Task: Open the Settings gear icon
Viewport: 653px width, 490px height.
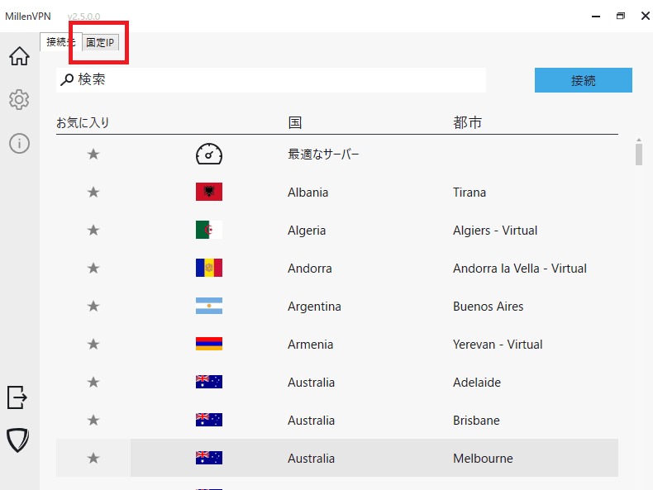Action: coord(19,99)
